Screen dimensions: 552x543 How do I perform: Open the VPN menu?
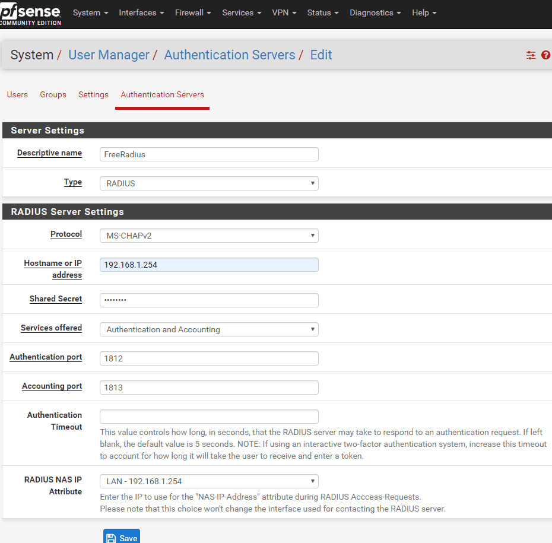(284, 12)
